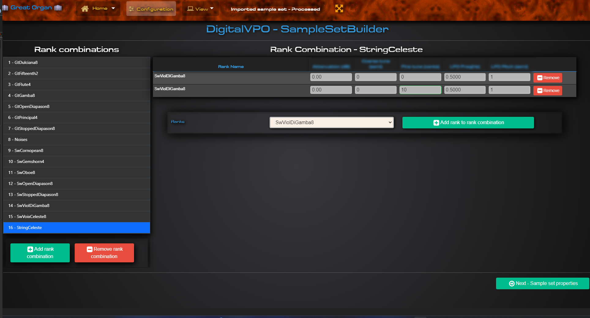
Task: Click the first row's fine tune field
Action: tap(420, 77)
